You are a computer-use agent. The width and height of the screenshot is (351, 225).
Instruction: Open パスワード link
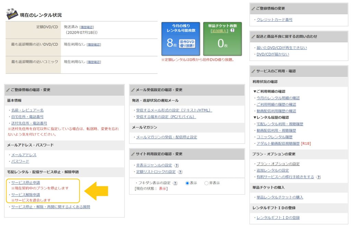tap(20, 161)
